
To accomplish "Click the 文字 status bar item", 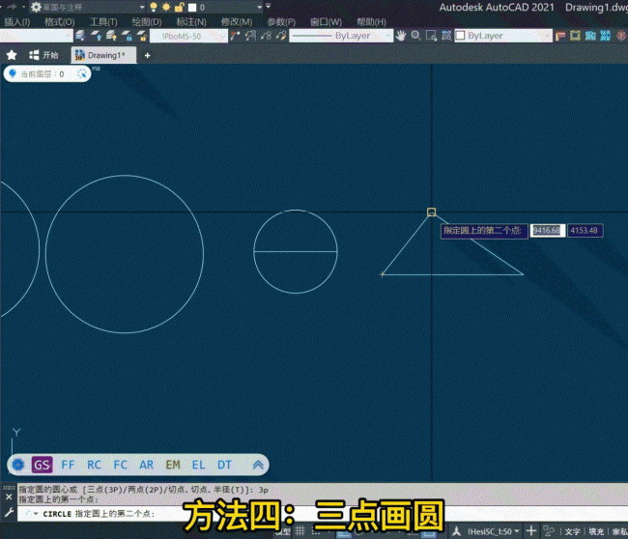I will (x=572, y=531).
